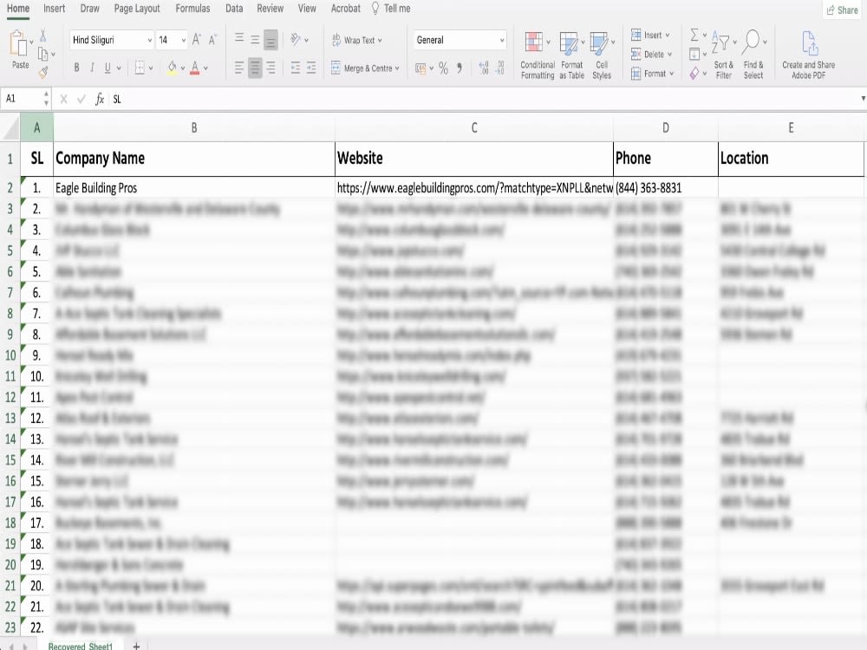Apply yellow fill colour bucket

[x=172, y=68]
